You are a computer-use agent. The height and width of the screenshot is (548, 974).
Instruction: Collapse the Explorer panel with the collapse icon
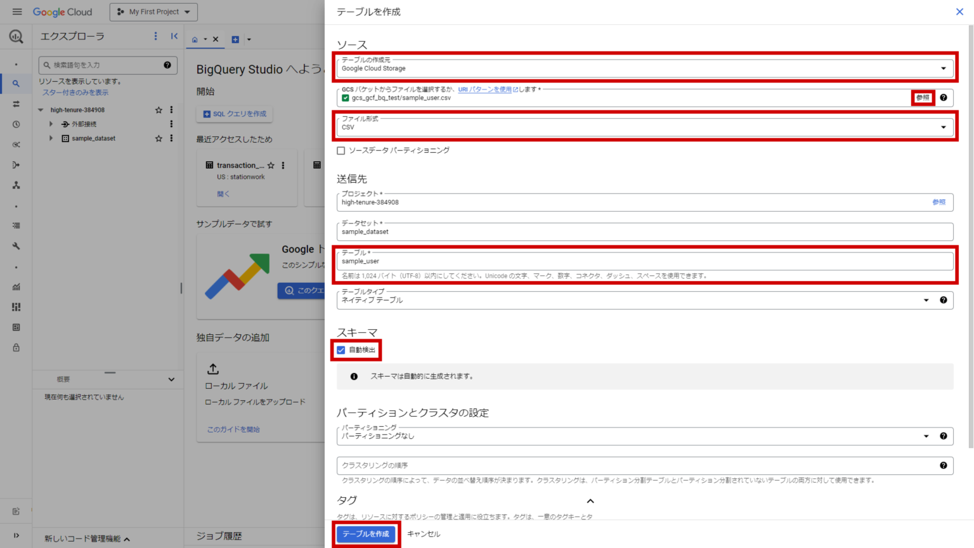[x=175, y=36]
